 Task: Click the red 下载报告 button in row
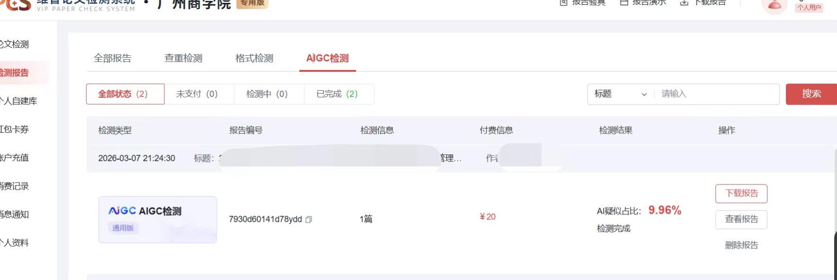741,193
